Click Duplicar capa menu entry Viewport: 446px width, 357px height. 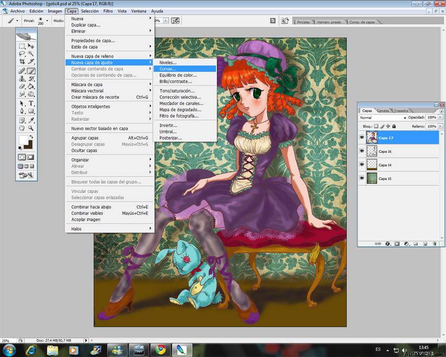pos(110,25)
